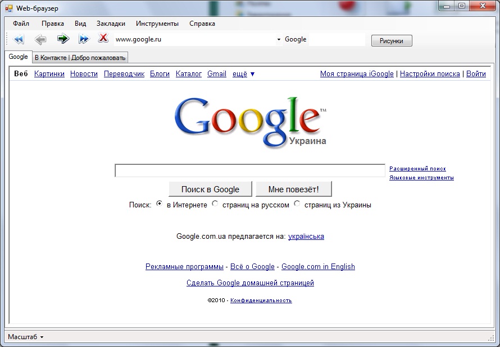This screenshot has width=500, height=347.
Task: Open the Новости link
Action: click(x=84, y=74)
